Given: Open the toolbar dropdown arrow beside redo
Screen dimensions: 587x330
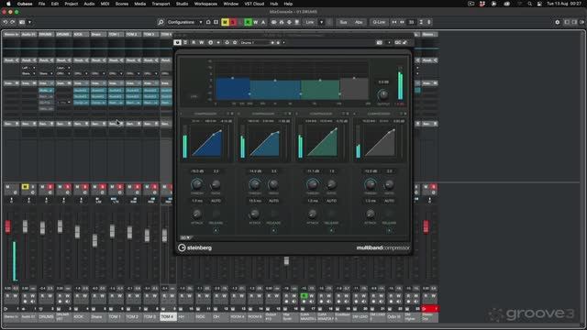Looking at the screenshot, I should pyautogui.click(x=29, y=22).
